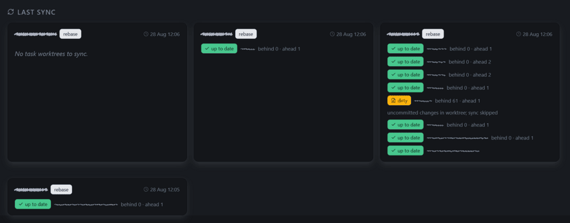Click the rebase badge on the 12:05 card
The width and height of the screenshot is (570, 223).
tap(61, 189)
